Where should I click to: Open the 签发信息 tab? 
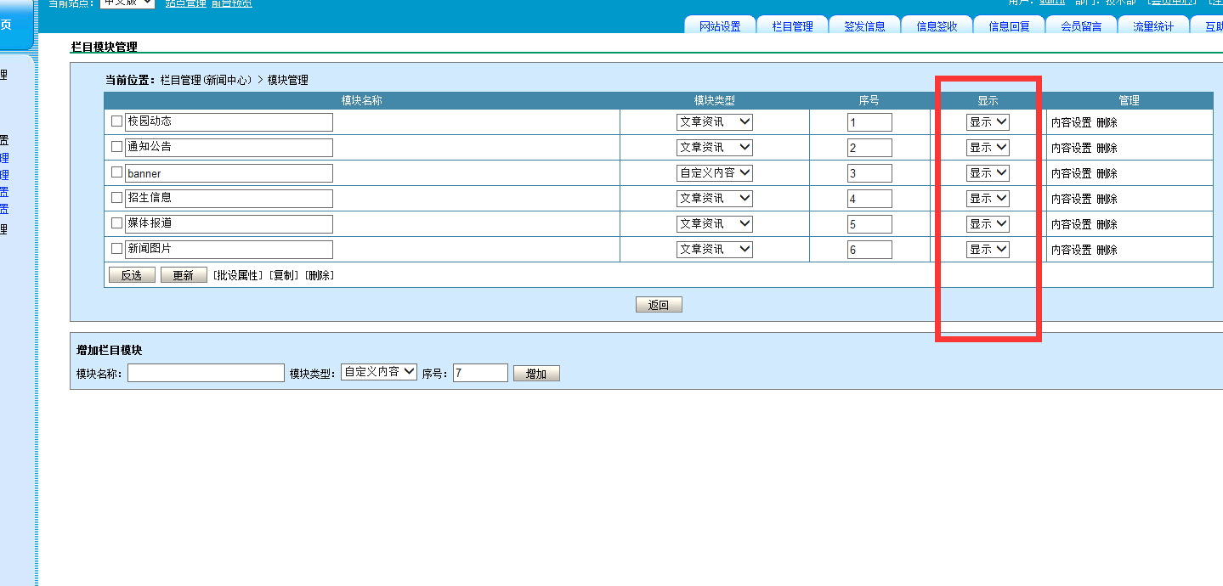coord(864,26)
